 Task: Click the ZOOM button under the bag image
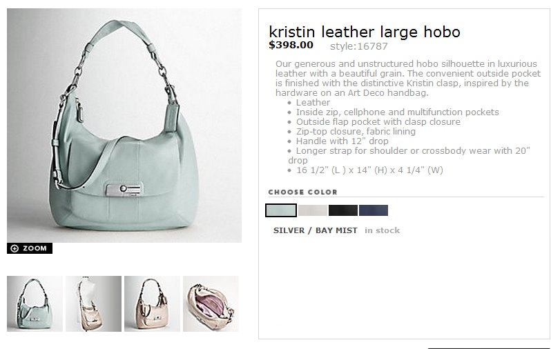[x=30, y=248]
